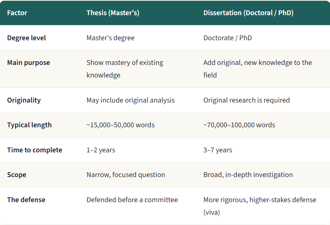Click the Thesis (Master's) column header

click(x=113, y=13)
